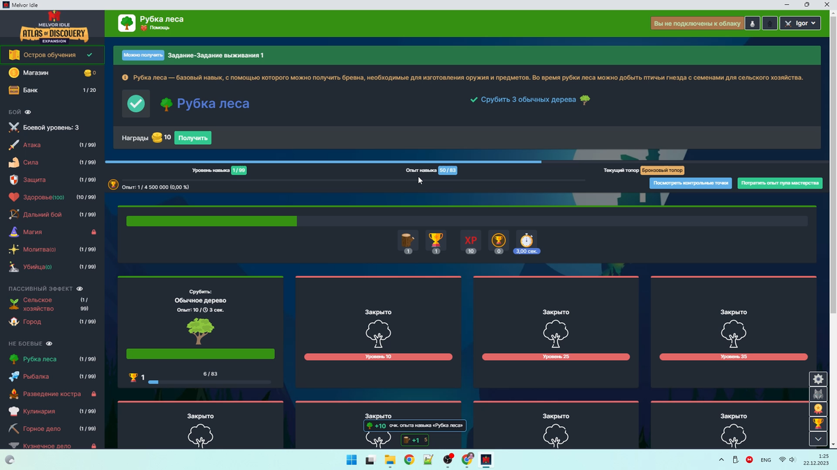Click Боевой уровень: 3 entry
Viewport: 837px width, 470px height.
tap(52, 127)
